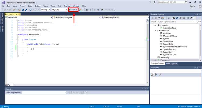Open the Toolbox side tab
202x108 pixels.
(x=2, y=29)
